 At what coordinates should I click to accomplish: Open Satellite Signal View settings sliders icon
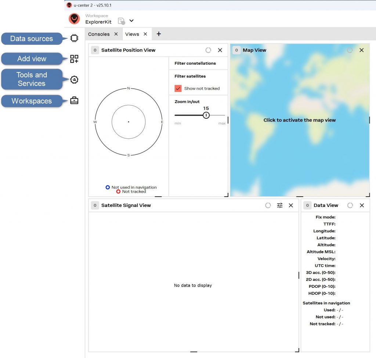tap(280, 205)
